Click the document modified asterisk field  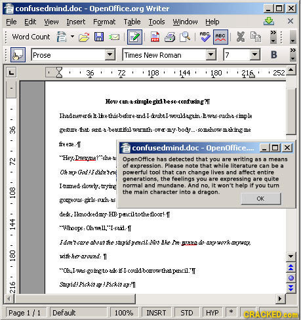pyautogui.click(x=231, y=312)
